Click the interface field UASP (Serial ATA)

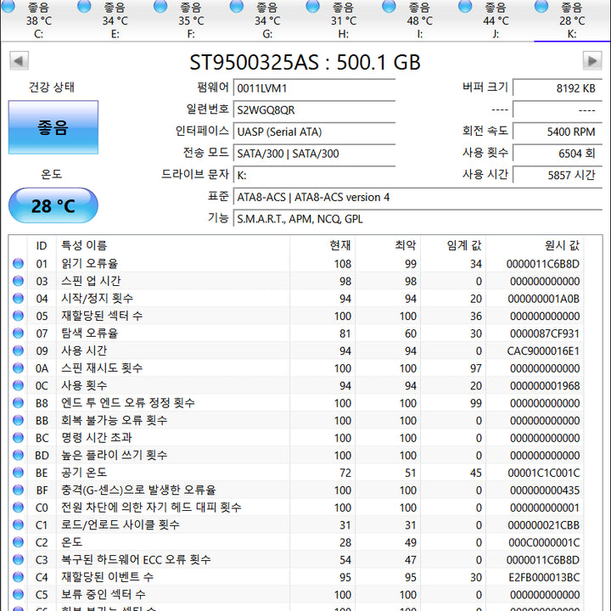pyautogui.click(x=314, y=132)
